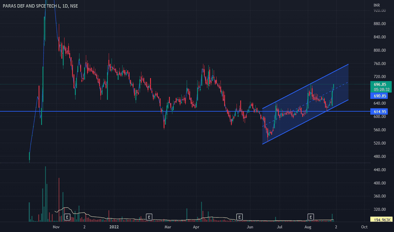
Task: Click the INR currency label
Action: click(377, 5)
